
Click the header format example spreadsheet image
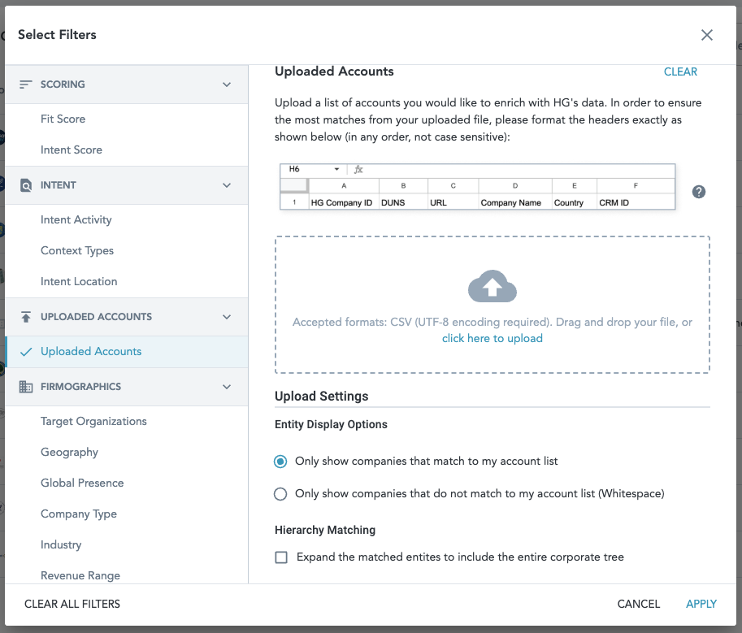pos(477,187)
